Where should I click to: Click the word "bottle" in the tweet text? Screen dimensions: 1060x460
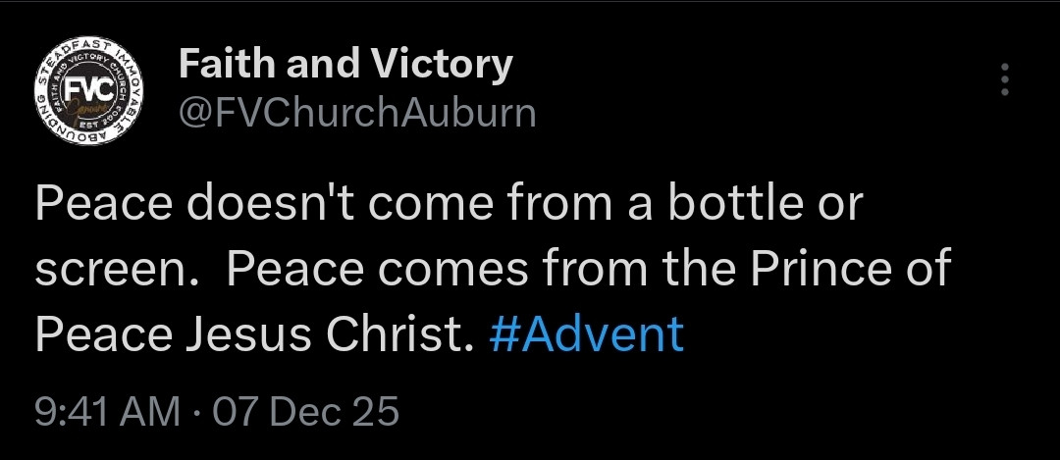pos(742,203)
